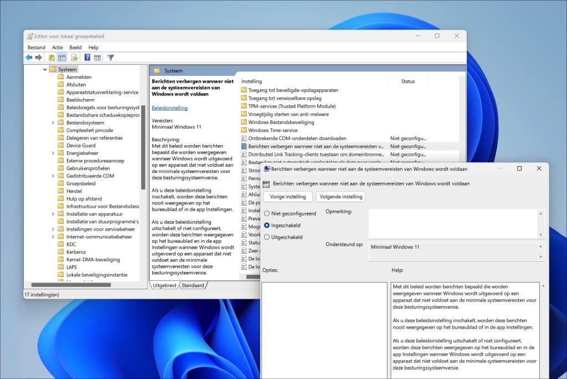567x379 pixels.
Task: Select the Berichten verbergen wanneer niet list row
Action: pyautogui.click(x=349, y=146)
